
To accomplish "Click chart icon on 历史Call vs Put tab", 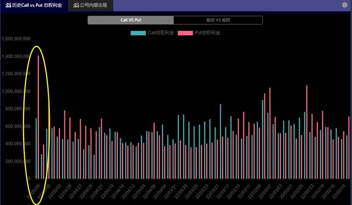I will point(8,5).
